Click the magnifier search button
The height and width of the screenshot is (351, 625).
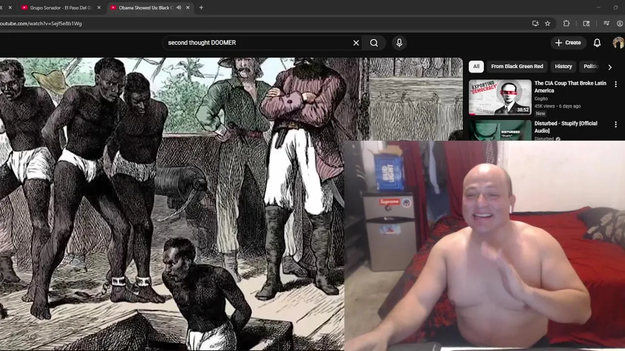(374, 43)
